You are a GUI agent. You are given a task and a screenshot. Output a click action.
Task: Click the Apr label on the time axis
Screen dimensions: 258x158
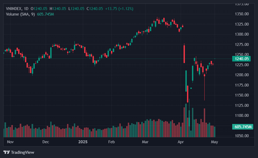pyautogui.click(x=181, y=142)
